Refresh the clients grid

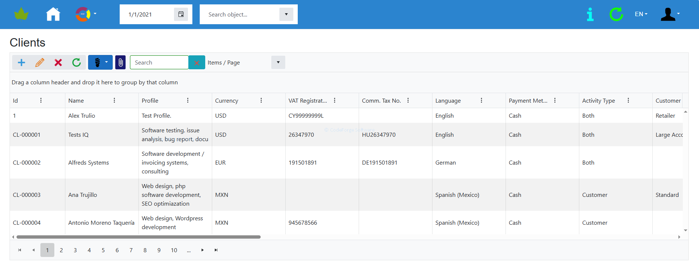(76, 63)
